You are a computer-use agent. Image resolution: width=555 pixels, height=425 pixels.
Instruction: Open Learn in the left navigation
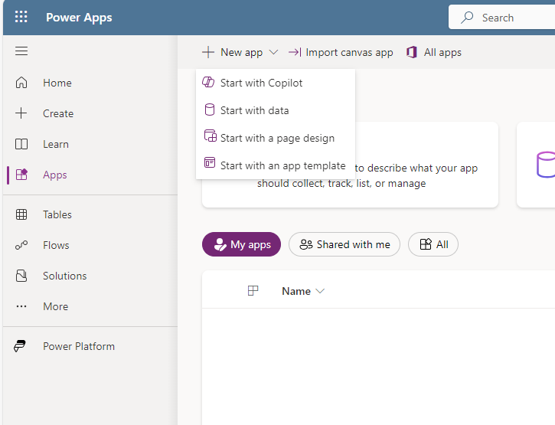(55, 144)
